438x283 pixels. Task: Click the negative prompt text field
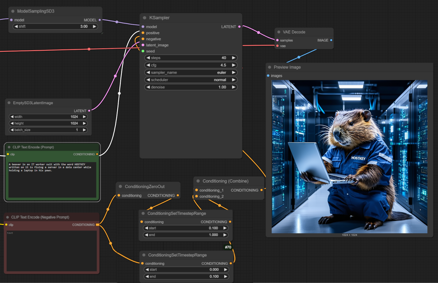[52, 251]
